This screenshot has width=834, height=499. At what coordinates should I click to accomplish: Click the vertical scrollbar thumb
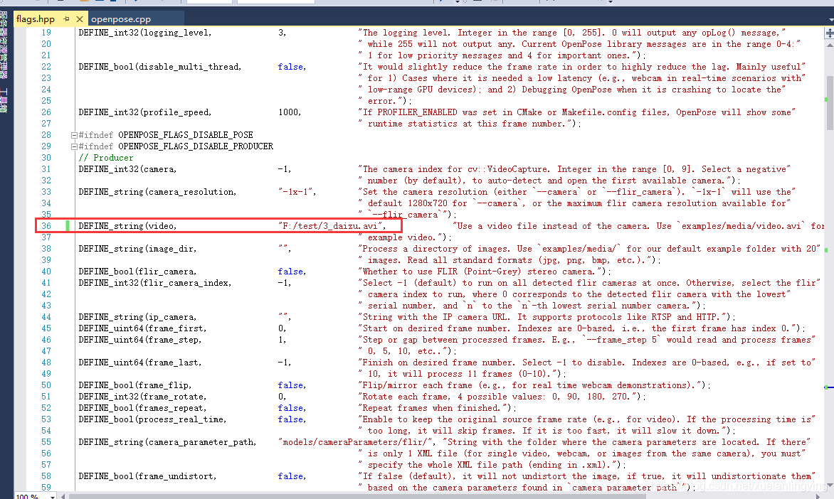pyautogui.click(x=829, y=102)
